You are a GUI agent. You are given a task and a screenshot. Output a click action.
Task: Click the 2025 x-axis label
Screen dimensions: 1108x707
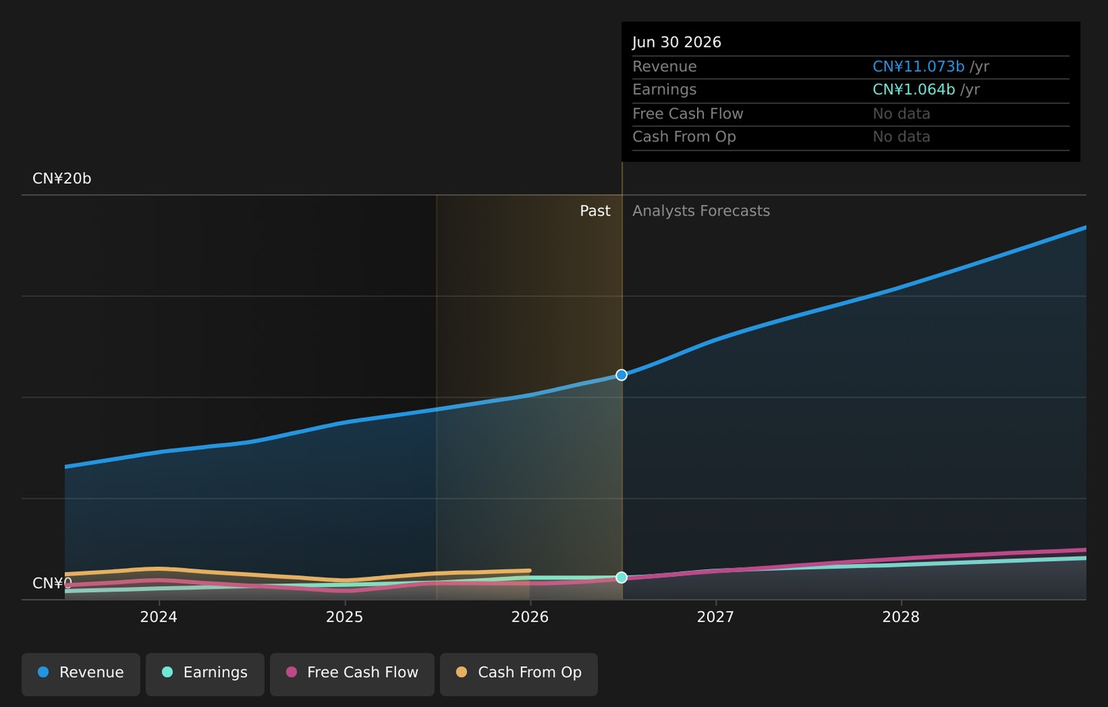[344, 617]
